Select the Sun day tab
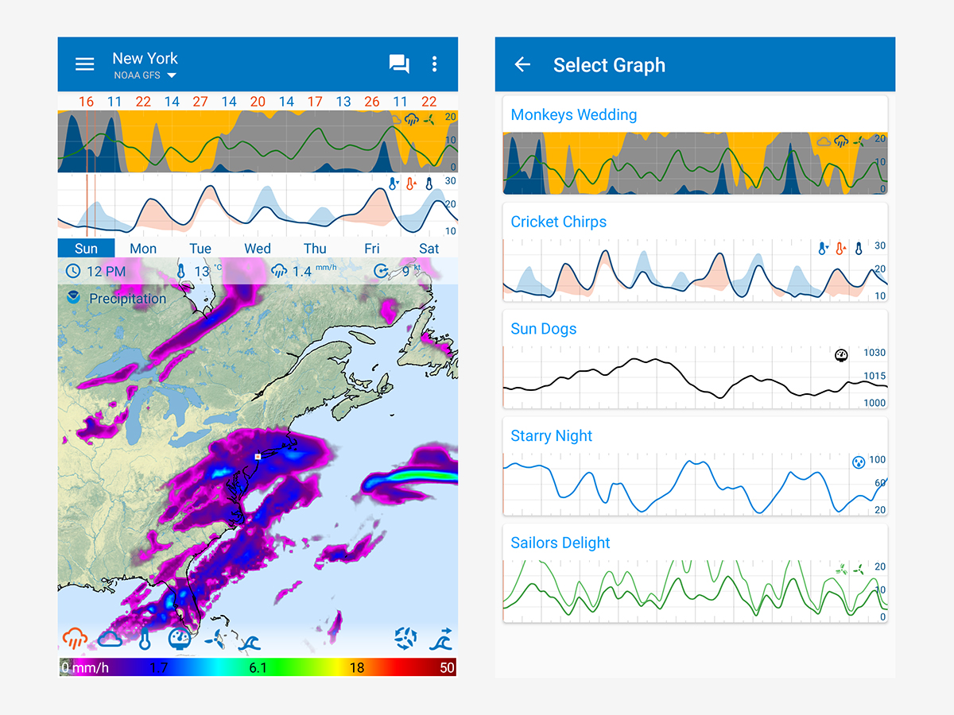Image resolution: width=954 pixels, height=715 pixels. tap(86, 248)
